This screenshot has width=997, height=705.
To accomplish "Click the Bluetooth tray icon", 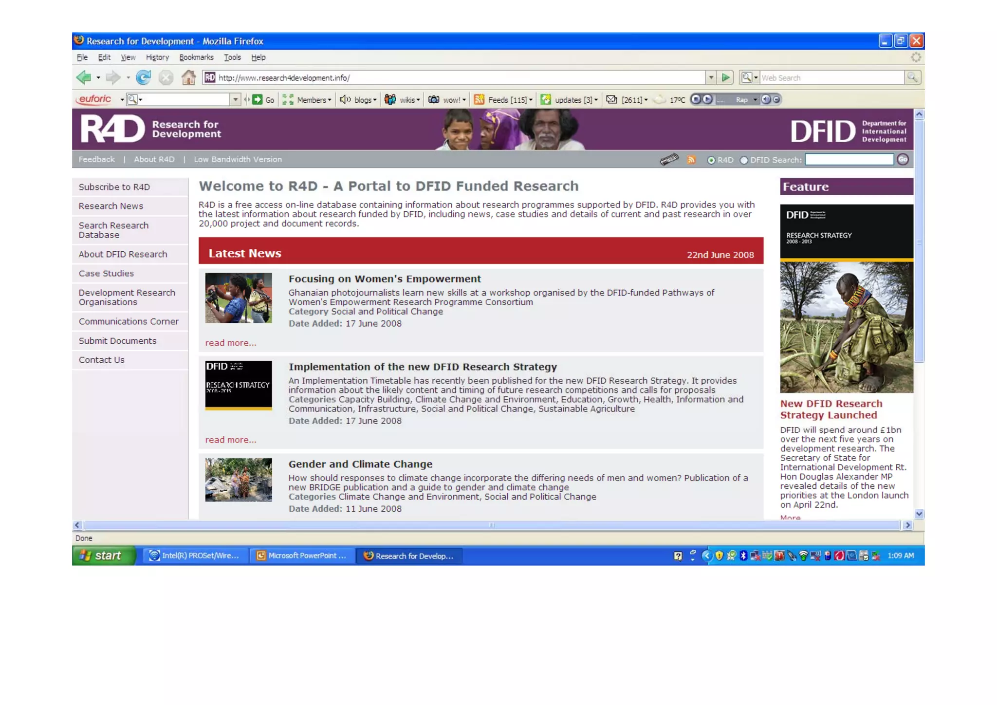I will click(743, 556).
